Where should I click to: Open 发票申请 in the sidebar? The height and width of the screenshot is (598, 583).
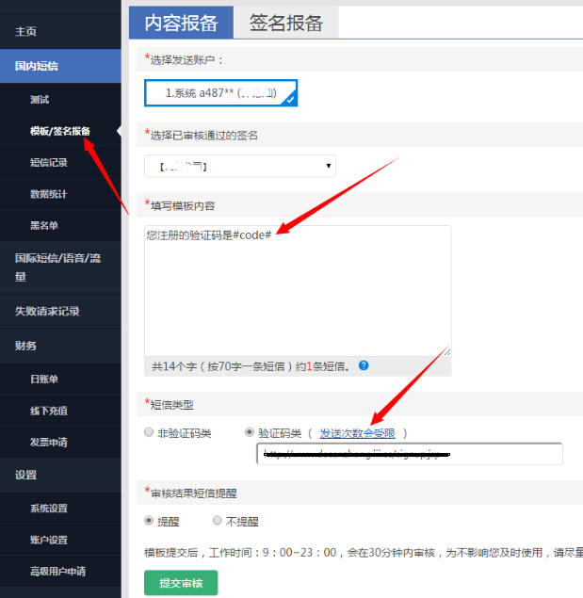49,442
